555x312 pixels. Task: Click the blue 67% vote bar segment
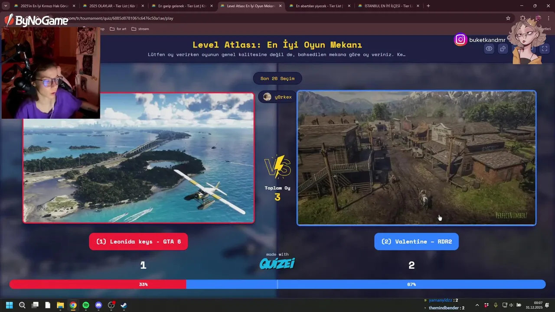pyautogui.click(x=366, y=284)
